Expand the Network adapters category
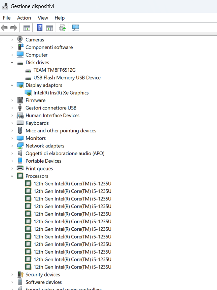Viewport: 217px width, 290px height. coord(12,146)
